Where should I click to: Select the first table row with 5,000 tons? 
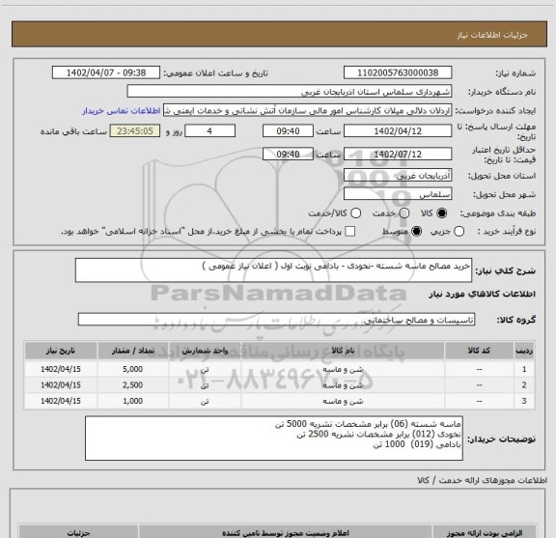tap(279, 369)
